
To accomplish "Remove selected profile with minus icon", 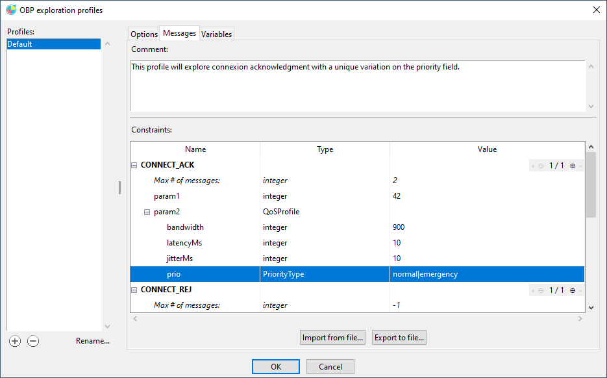I will click(x=33, y=341).
